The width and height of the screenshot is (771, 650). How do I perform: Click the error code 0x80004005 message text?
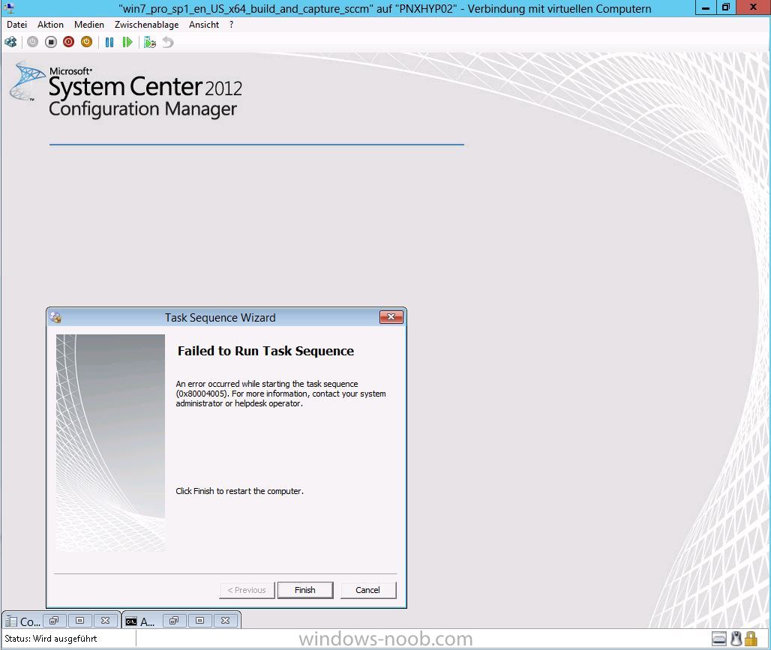(x=280, y=394)
